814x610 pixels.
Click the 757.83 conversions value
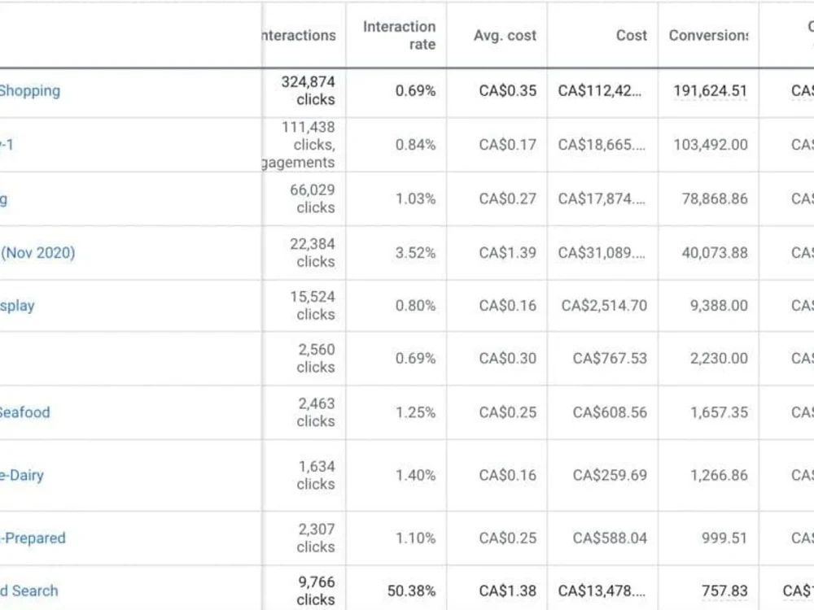coord(724,590)
